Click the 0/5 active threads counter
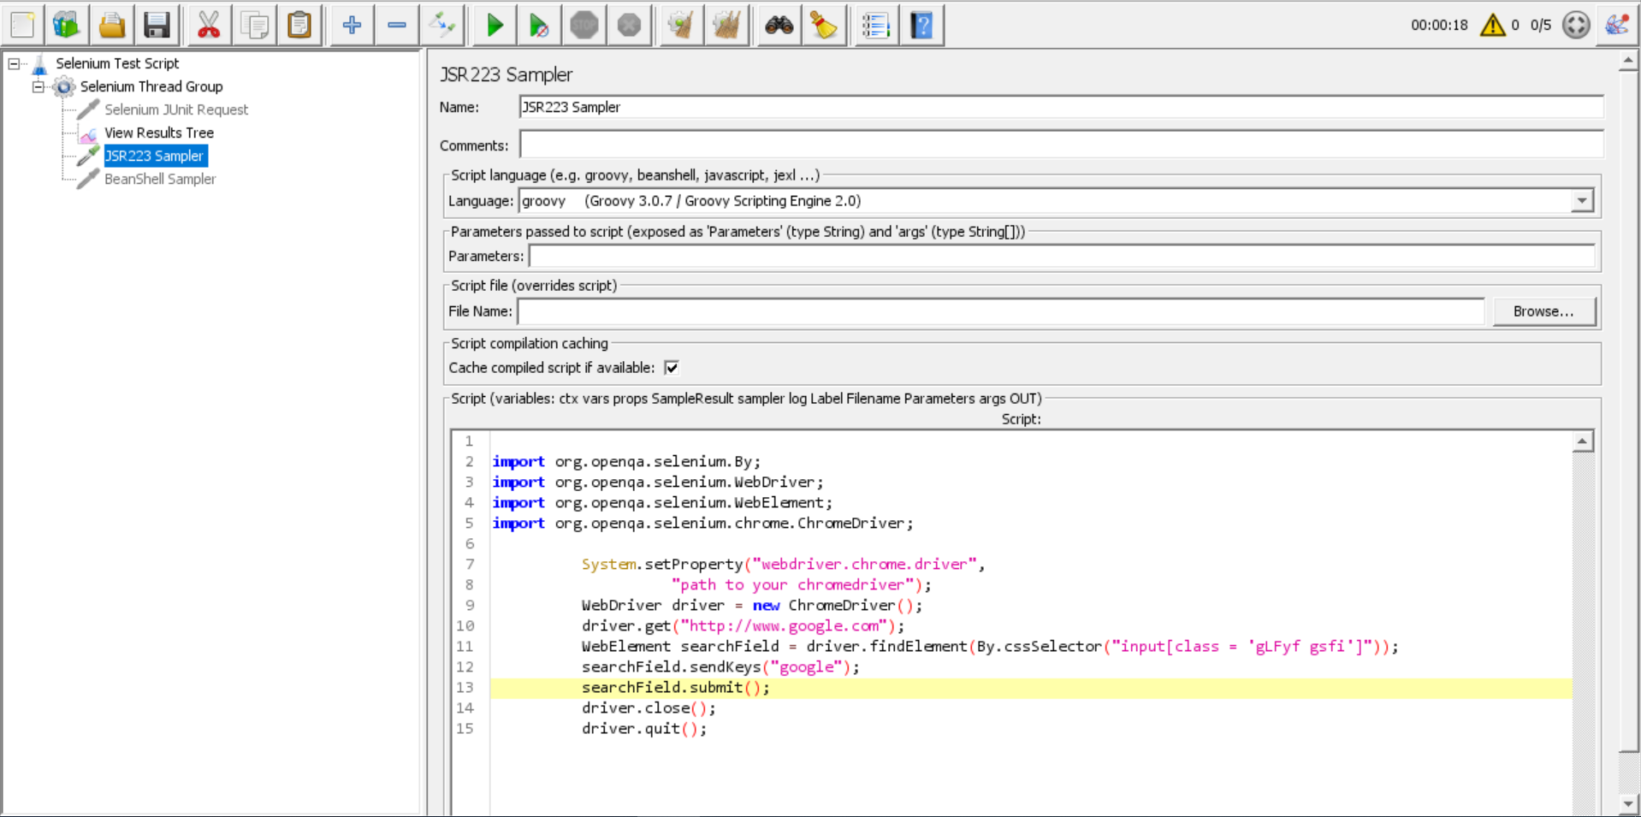1641x817 pixels. [1540, 26]
